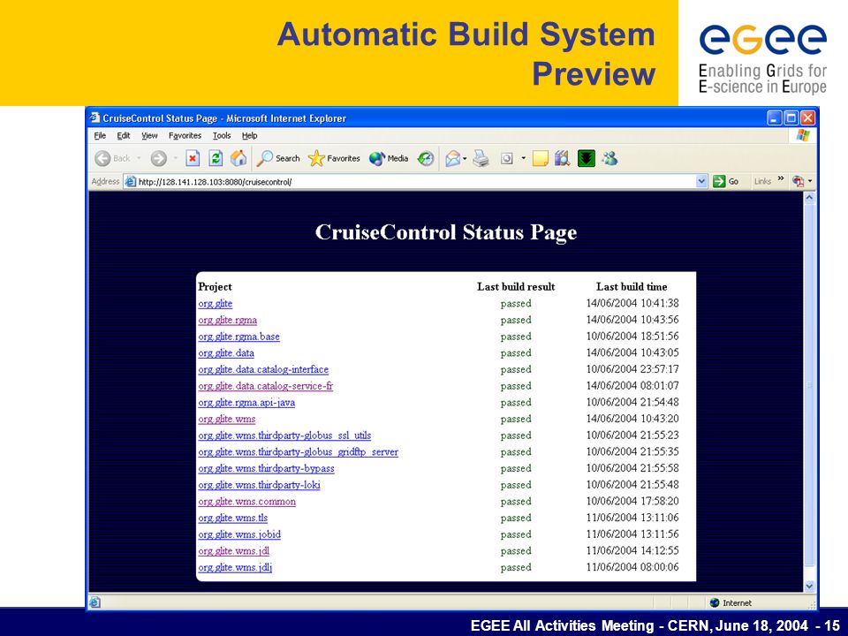Open the org.glite project link
Screen dimensions: 848x636
216,303
